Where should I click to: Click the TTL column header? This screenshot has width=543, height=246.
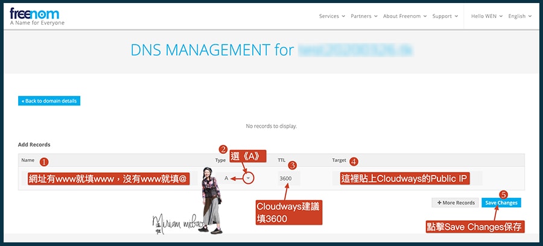281,160
